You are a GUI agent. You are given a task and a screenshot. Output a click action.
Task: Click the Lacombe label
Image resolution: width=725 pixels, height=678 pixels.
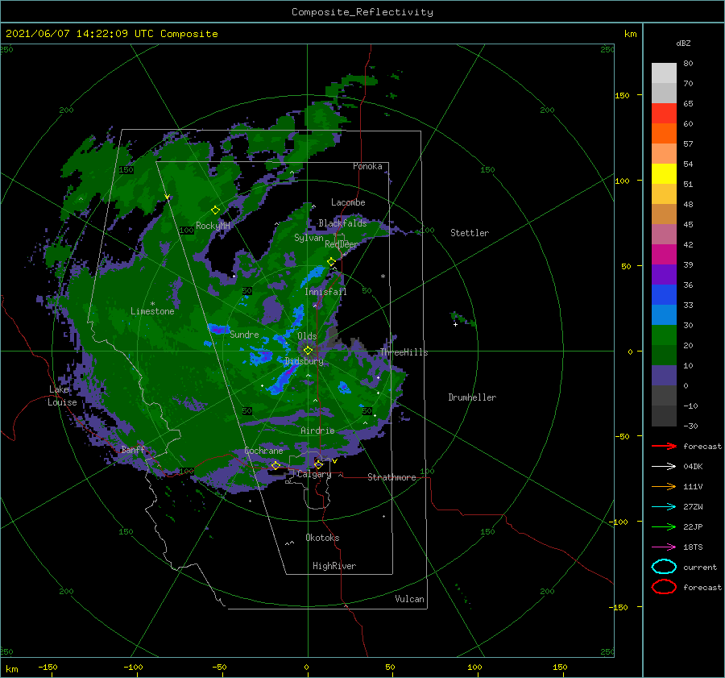pos(348,202)
